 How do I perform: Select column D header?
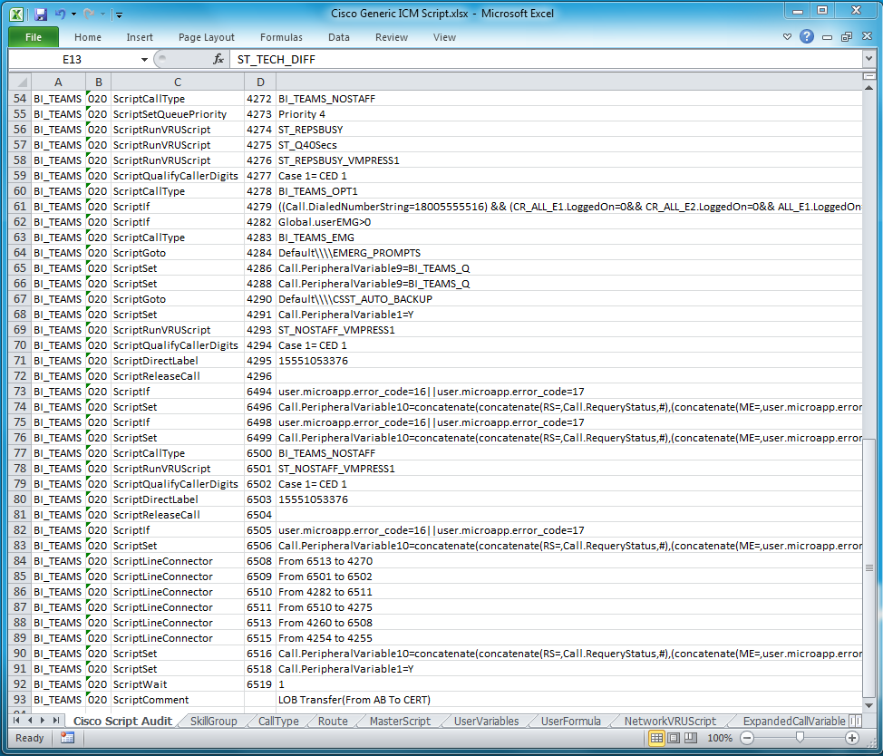[260, 82]
